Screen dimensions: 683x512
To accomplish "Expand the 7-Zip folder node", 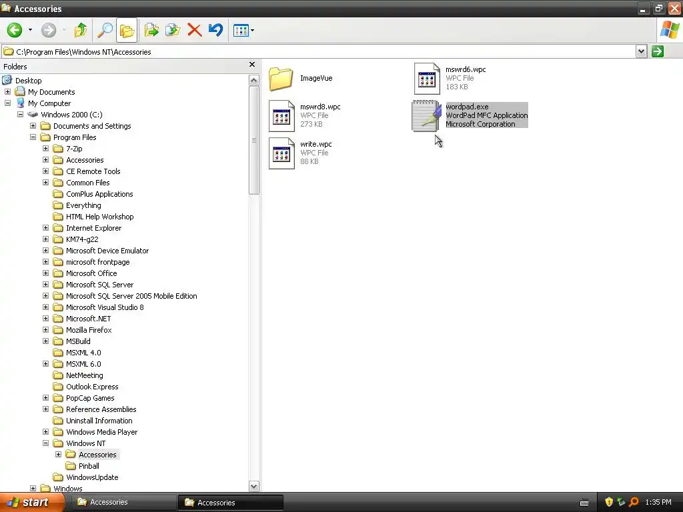I will pyautogui.click(x=45, y=149).
